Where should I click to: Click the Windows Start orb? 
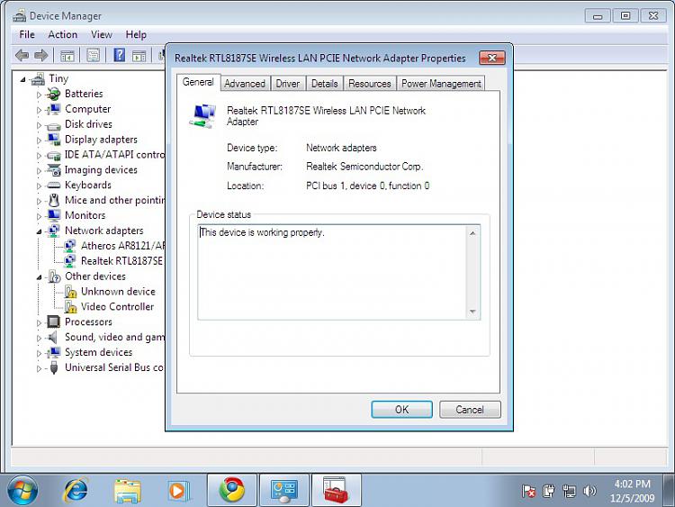[x=22, y=490]
